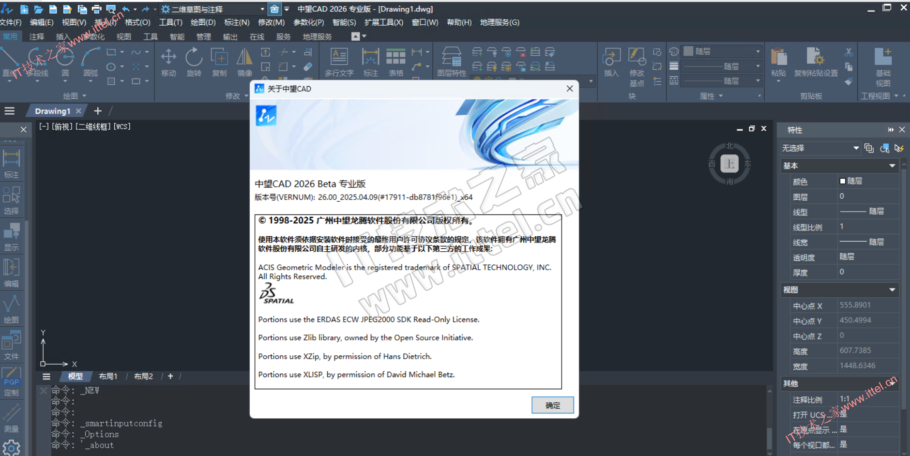Click the Base View (基础视图) icon
910x456 pixels.
coord(883,67)
